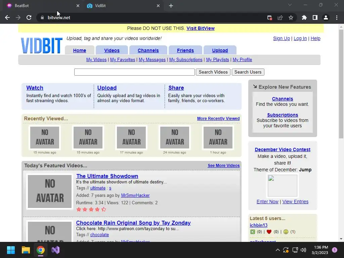This screenshot has height=258, width=344.
Task: Switch to the BeatBot browser tab
Action: click(42, 6)
